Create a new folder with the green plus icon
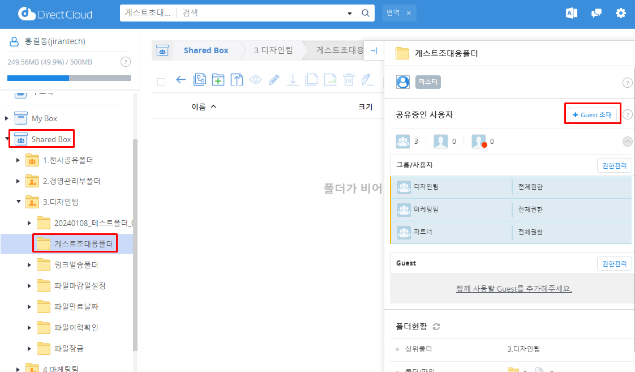The image size is (635, 372). [218, 80]
